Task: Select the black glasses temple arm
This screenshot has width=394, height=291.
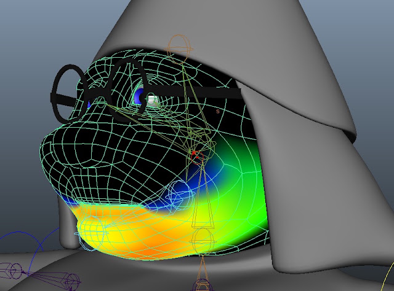Action: (x=193, y=91)
